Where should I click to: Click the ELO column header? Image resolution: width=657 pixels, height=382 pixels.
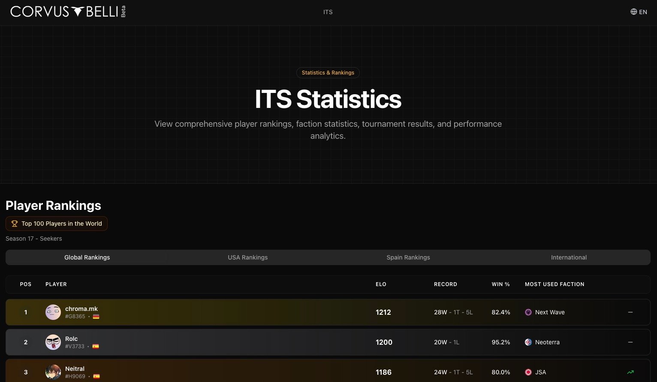point(381,284)
